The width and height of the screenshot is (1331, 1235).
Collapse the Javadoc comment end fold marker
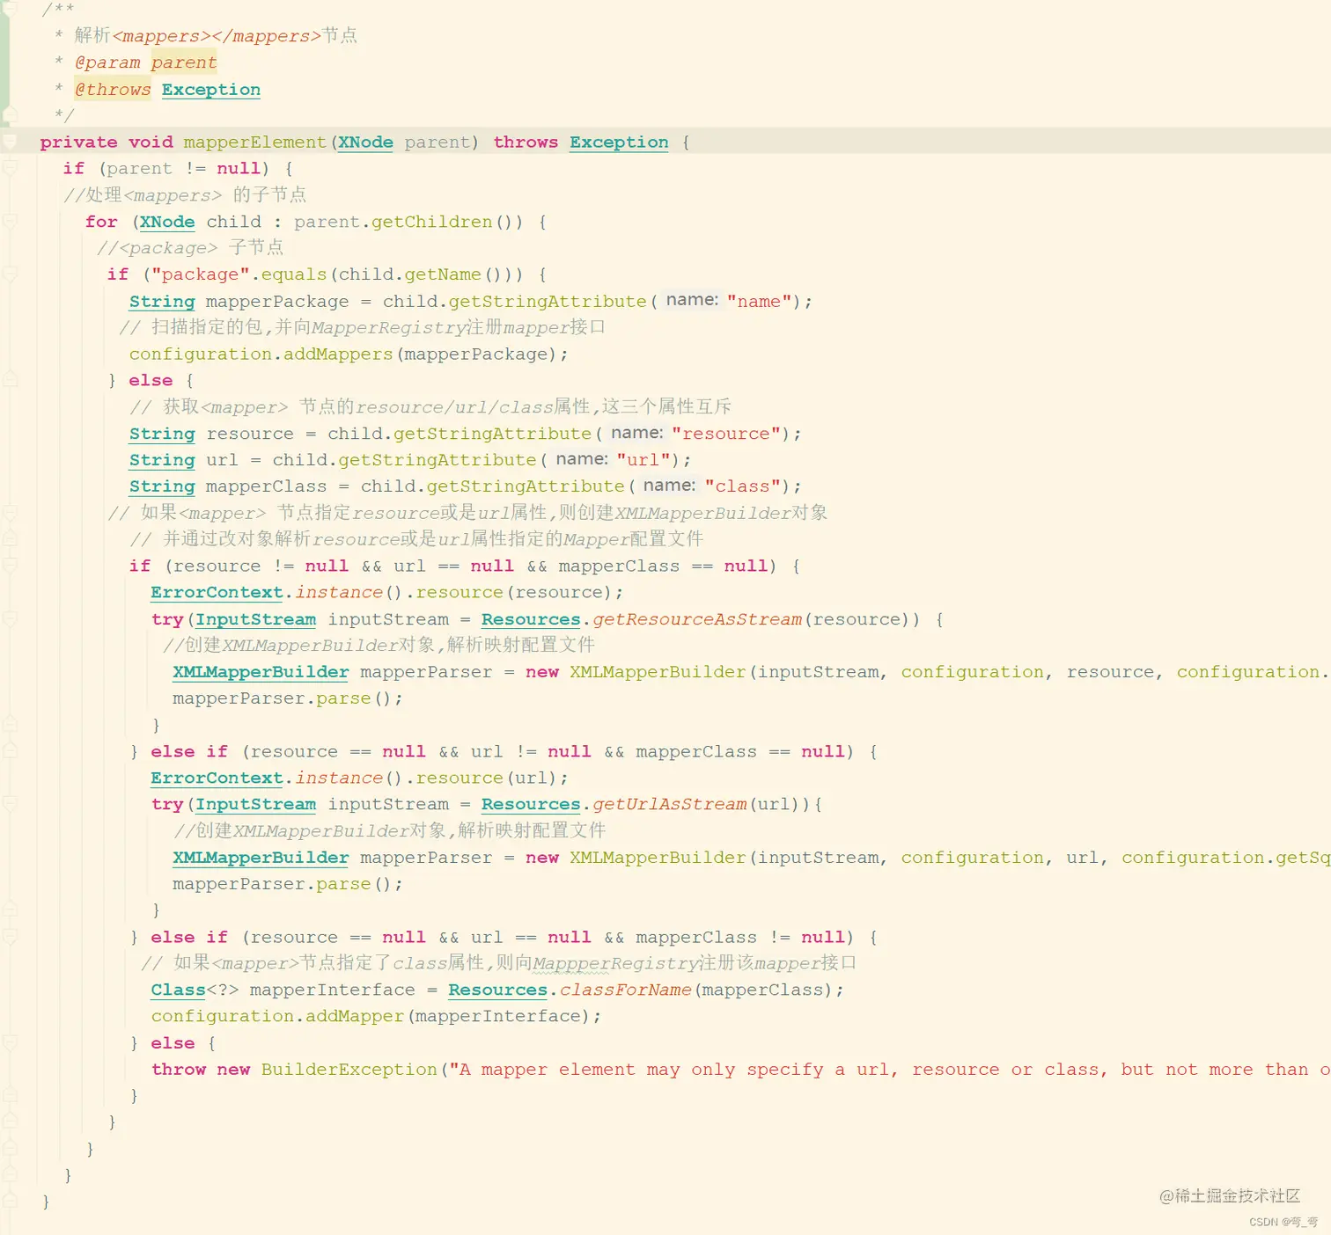coord(10,114)
